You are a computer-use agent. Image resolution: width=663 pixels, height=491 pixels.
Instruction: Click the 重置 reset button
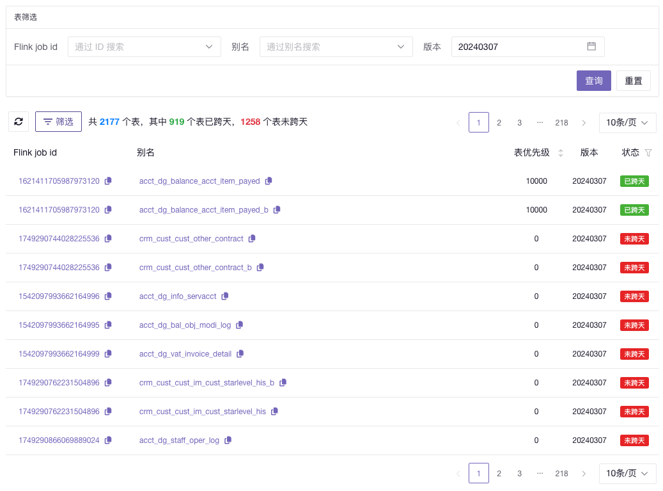634,81
